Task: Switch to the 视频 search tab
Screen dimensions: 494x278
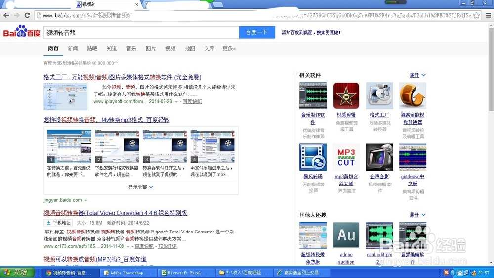Action: 170,49
